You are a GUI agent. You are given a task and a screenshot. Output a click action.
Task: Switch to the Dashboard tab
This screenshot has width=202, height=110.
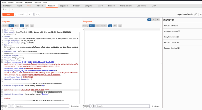click(7, 6)
